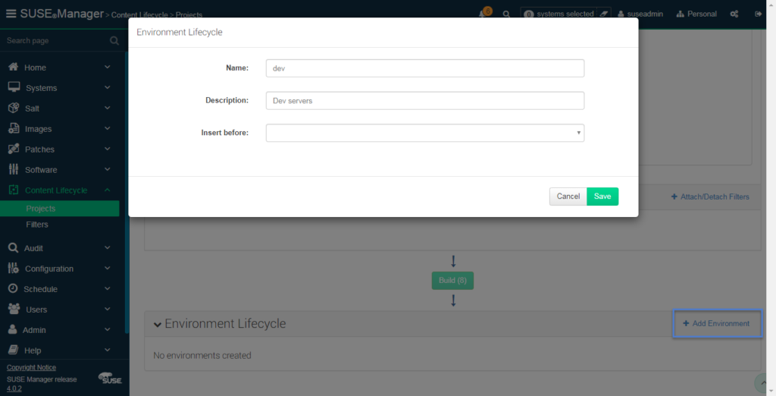Viewport: 776px width, 396px height.
Task: Open the preferences gears icon
Action: pos(734,14)
